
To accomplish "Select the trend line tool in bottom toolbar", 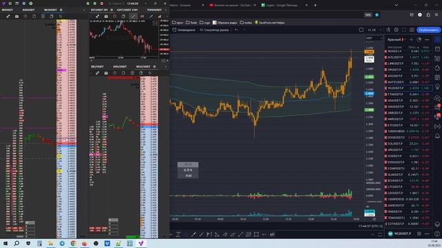I will pos(201,234).
